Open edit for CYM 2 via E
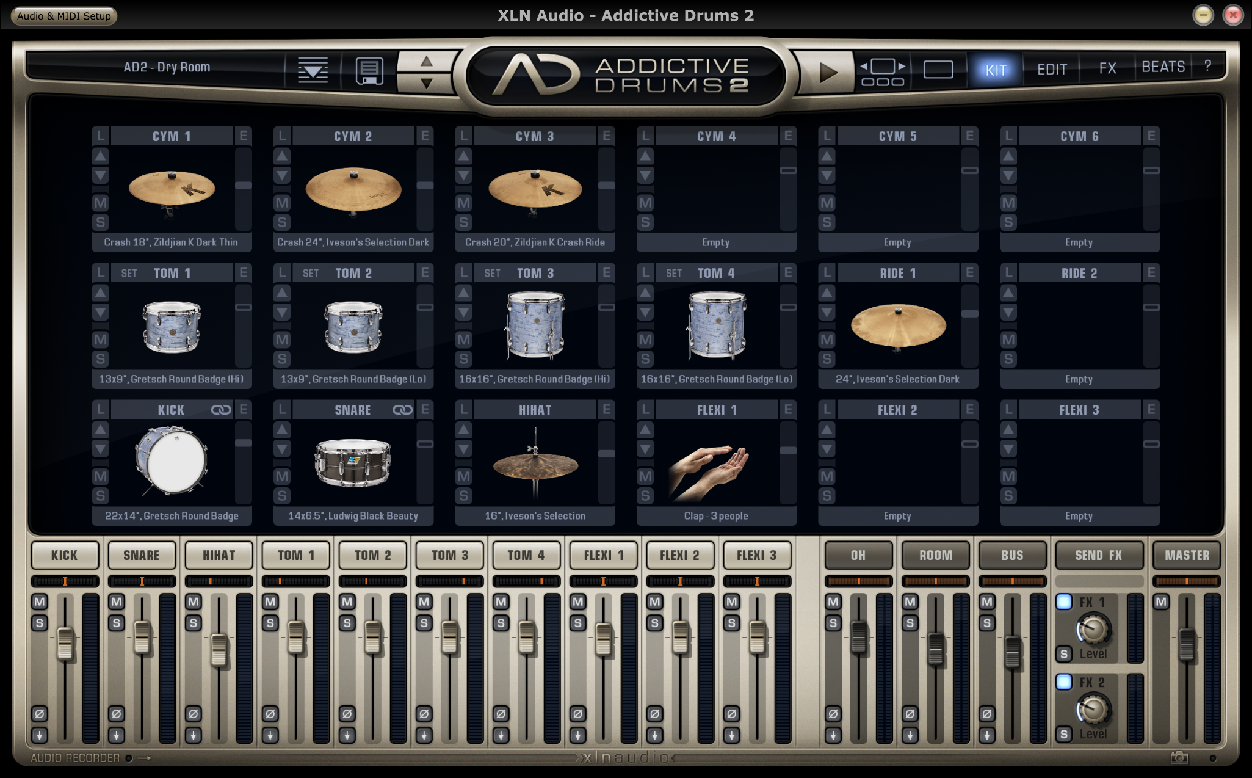The image size is (1252, 778). 425,136
